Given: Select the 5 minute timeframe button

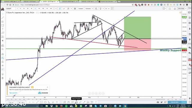Looking at the screenshot, I should tap(20, 9).
